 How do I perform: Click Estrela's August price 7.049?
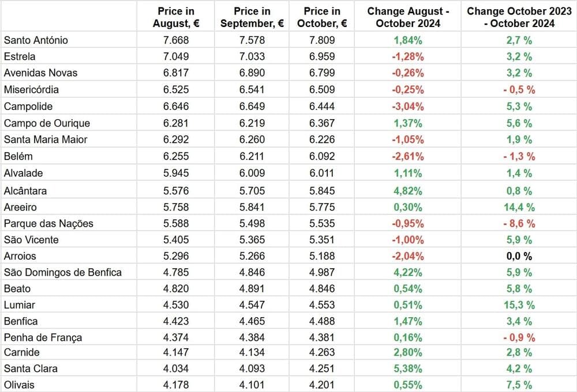click(x=176, y=56)
